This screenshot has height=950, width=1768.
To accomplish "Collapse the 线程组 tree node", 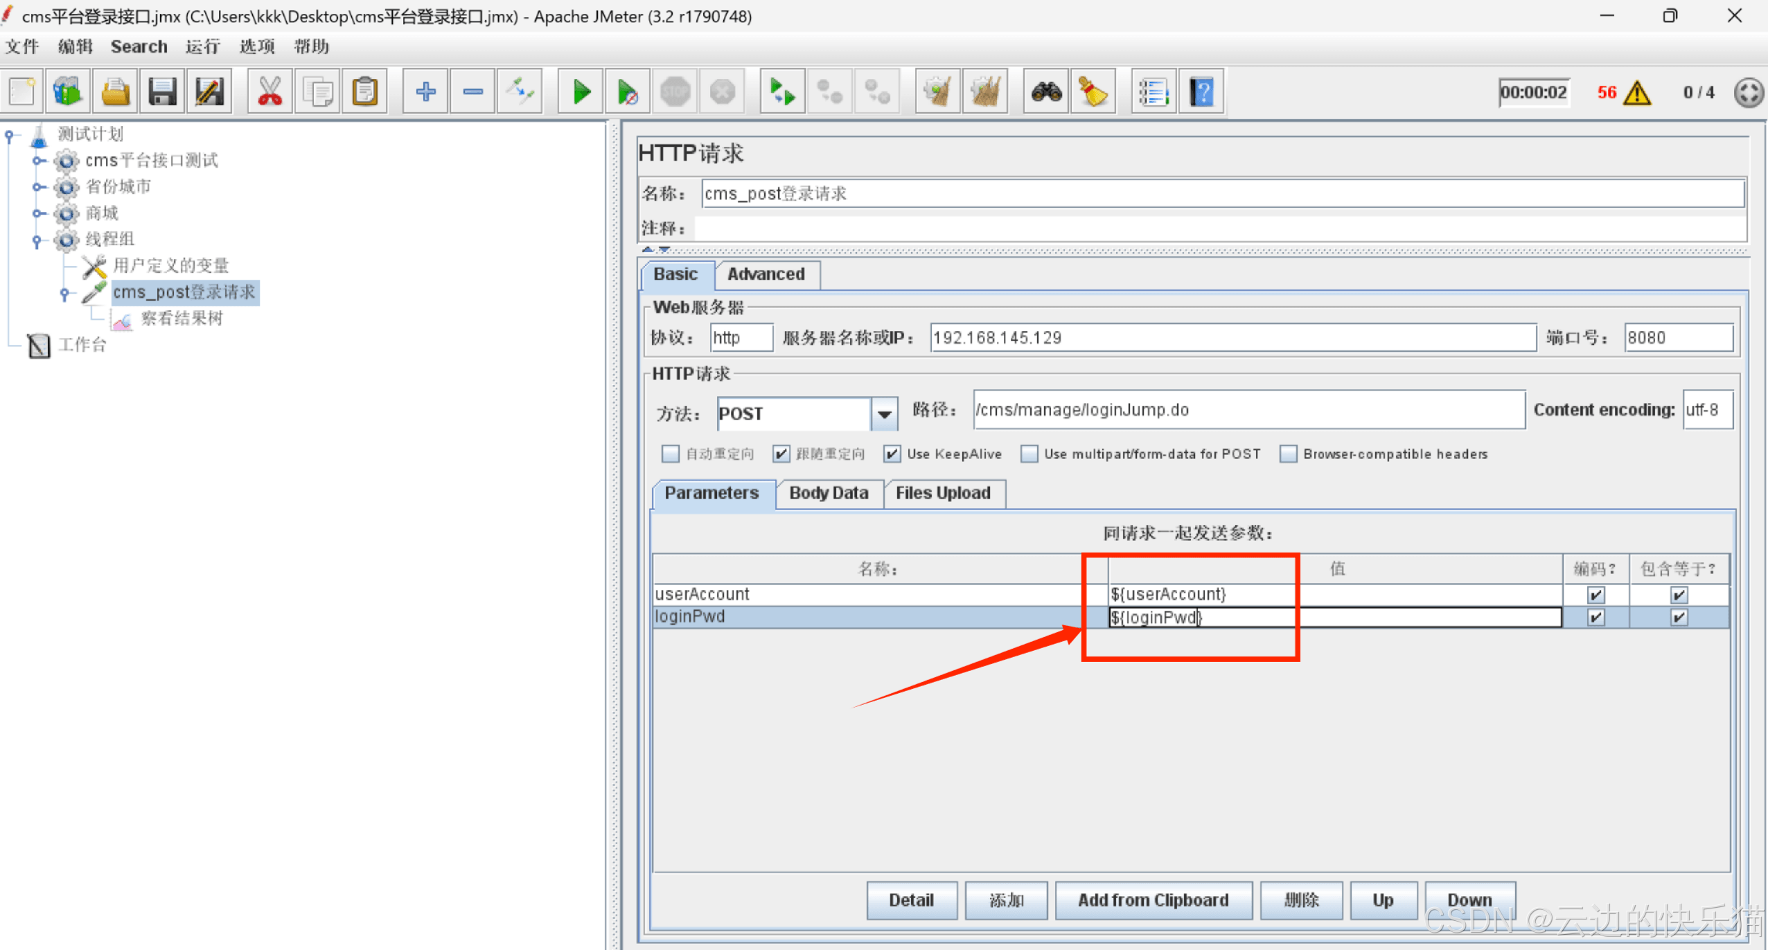I will tap(37, 240).
